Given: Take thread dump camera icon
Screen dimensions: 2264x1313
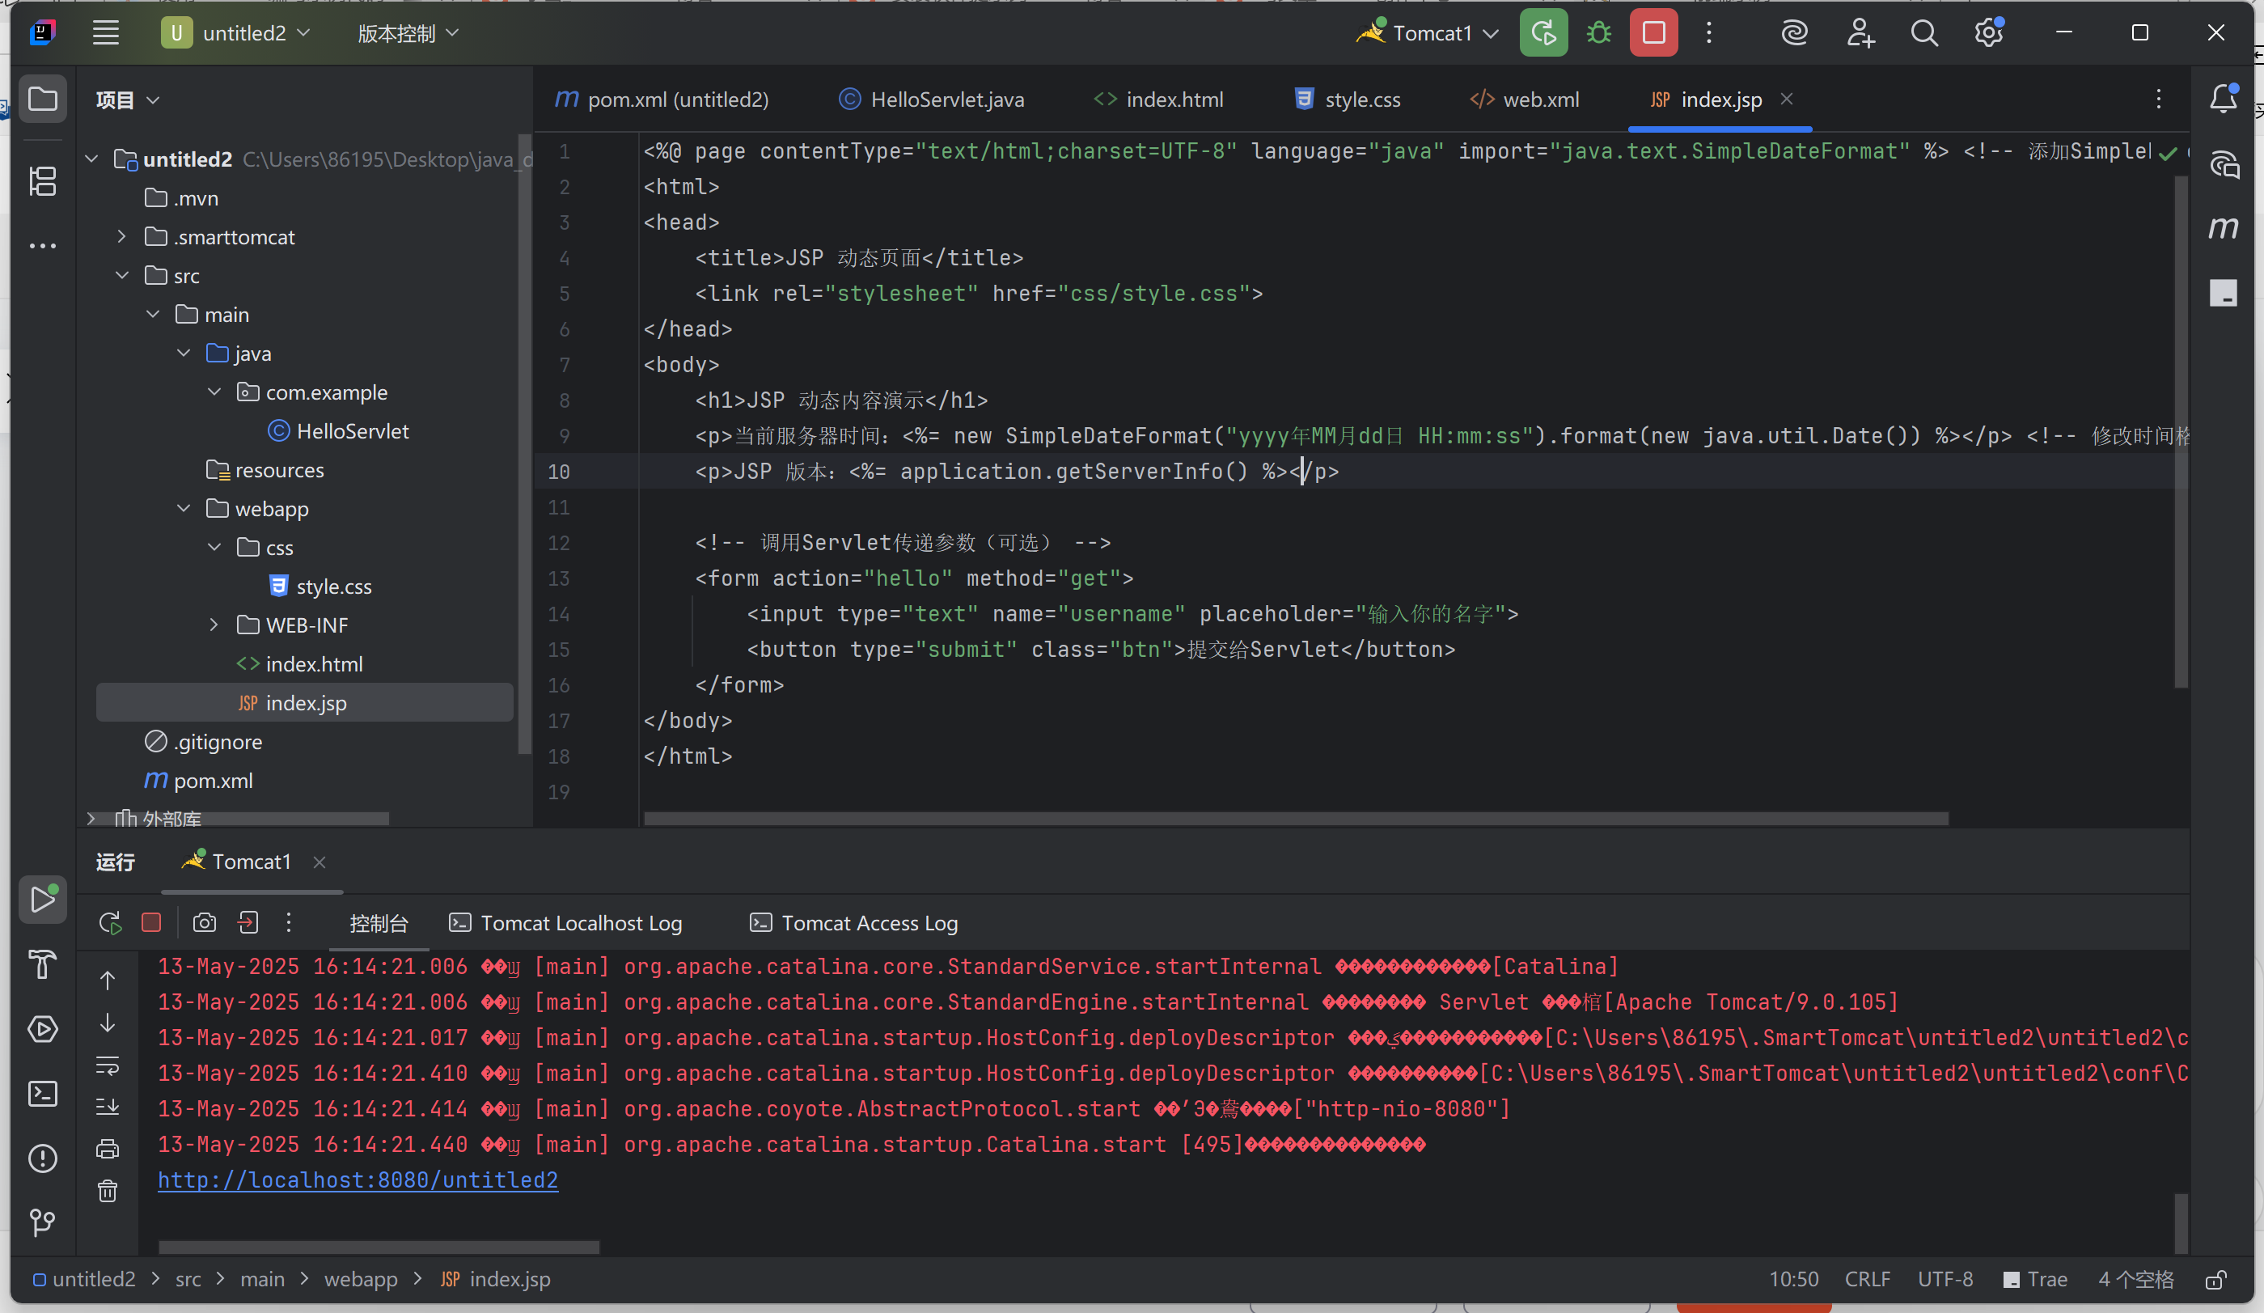Looking at the screenshot, I should 204,923.
